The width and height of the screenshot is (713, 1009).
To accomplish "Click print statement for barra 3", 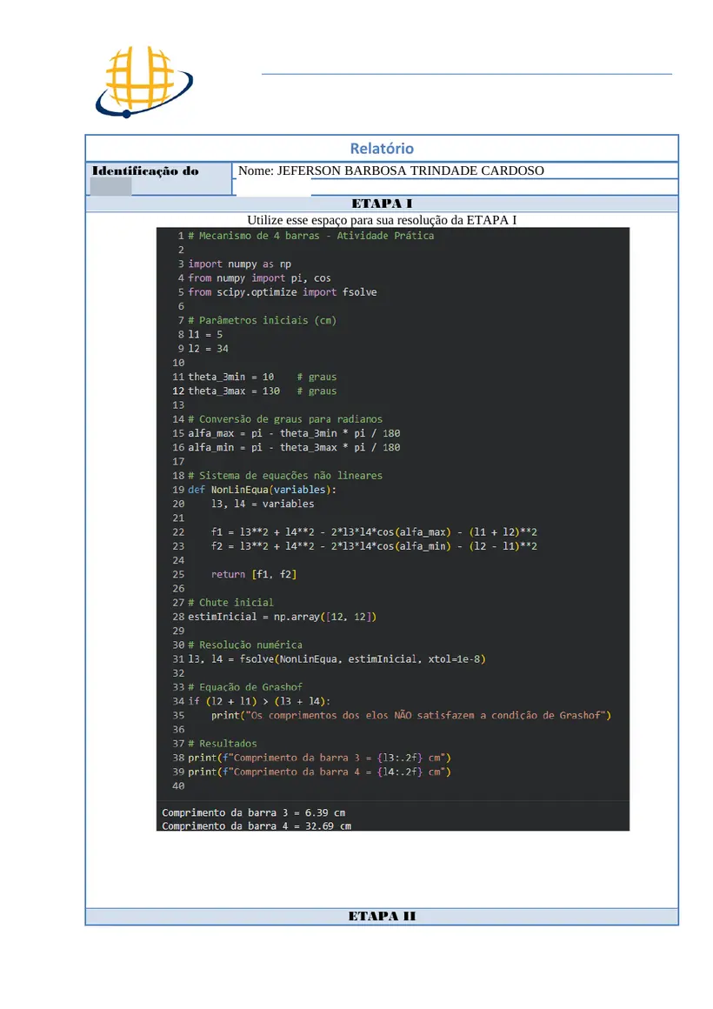I will pyautogui.click(x=319, y=758).
